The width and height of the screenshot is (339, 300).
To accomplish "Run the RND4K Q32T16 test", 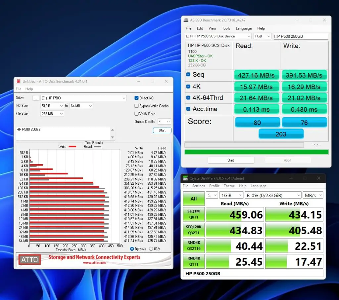I will pos(193,245).
